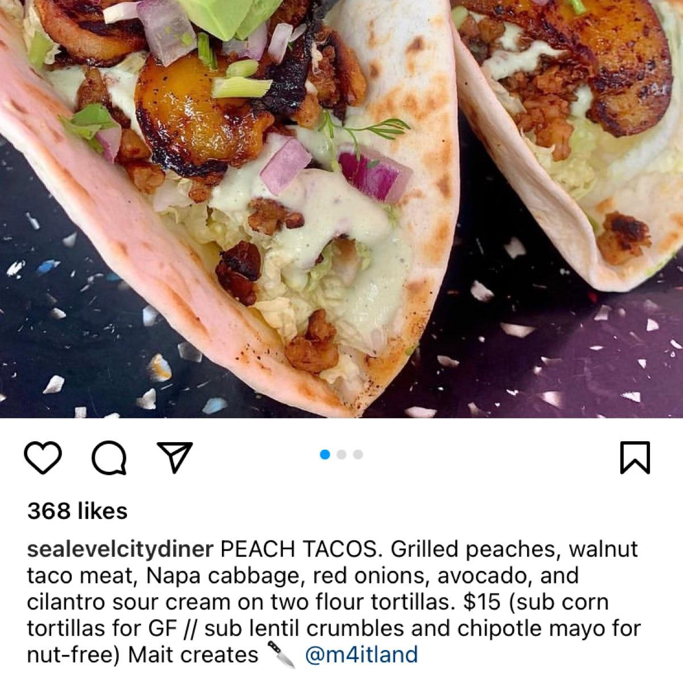Like the post with the heart icon
Viewport: 683px width, 683px height.
point(44,458)
